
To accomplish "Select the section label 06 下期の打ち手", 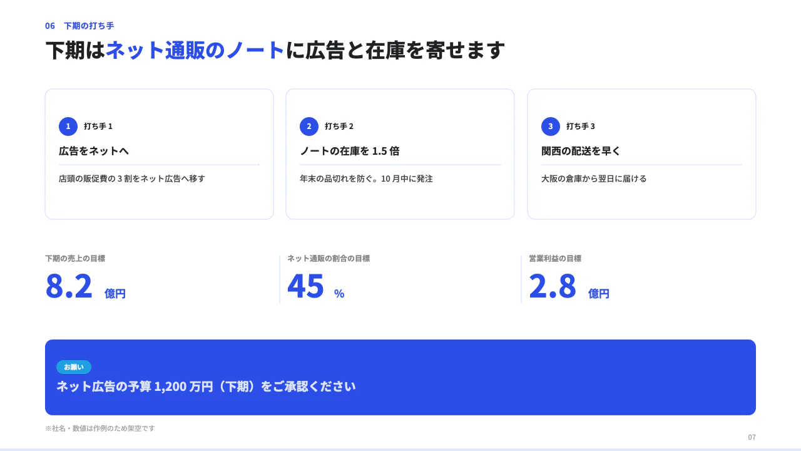I will tap(79, 26).
